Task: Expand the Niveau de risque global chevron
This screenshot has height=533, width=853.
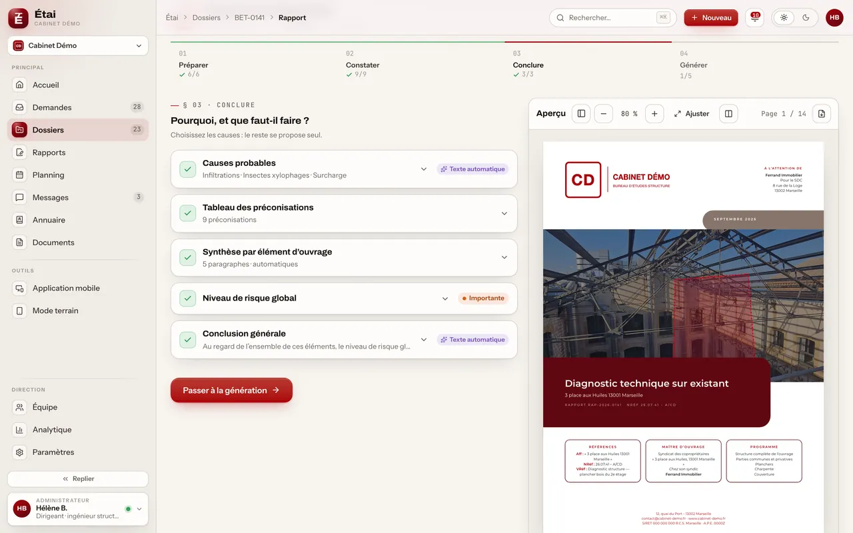Action: click(x=445, y=298)
